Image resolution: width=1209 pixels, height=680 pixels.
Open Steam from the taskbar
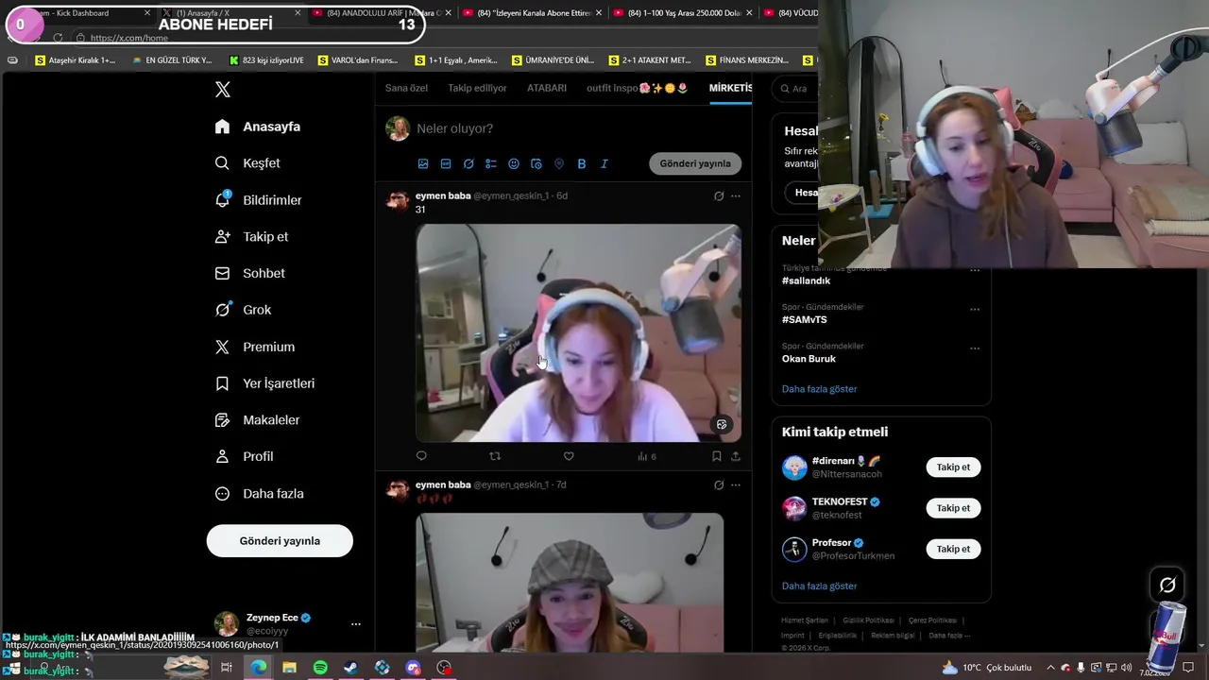(x=350, y=668)
